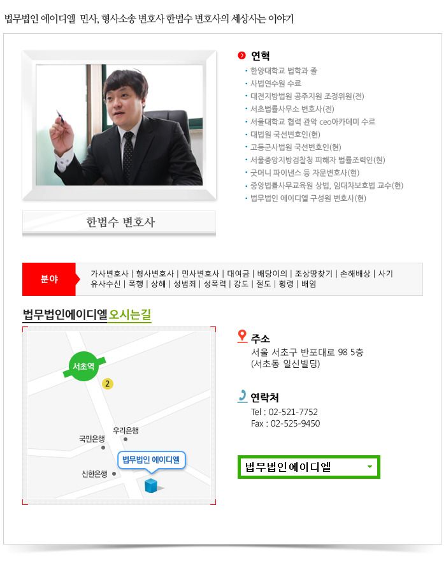Click the 한범수 변호사 name banner
This screenshot has width=446, height=563.
119,223
